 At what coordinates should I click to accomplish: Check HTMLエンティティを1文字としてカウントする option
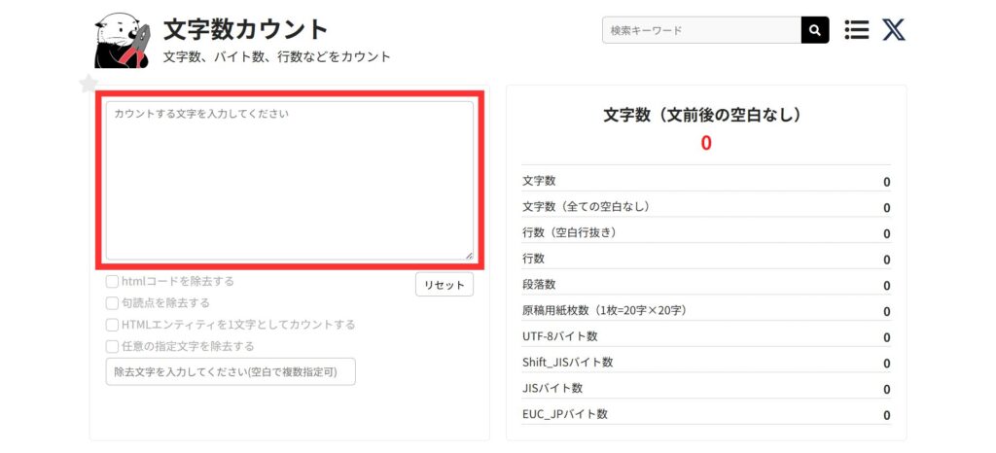pyautogui.click(x=112, y=325)
